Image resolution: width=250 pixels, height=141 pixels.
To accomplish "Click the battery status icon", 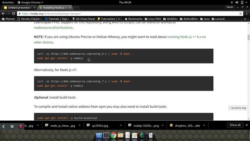I will 242,2.
